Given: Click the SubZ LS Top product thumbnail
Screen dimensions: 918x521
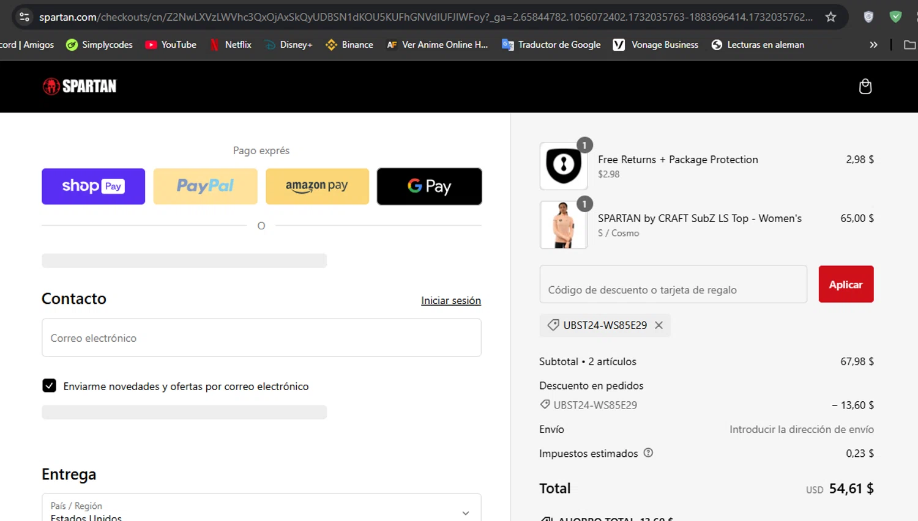Looking at the screenshot, I should tap(564, 225).
